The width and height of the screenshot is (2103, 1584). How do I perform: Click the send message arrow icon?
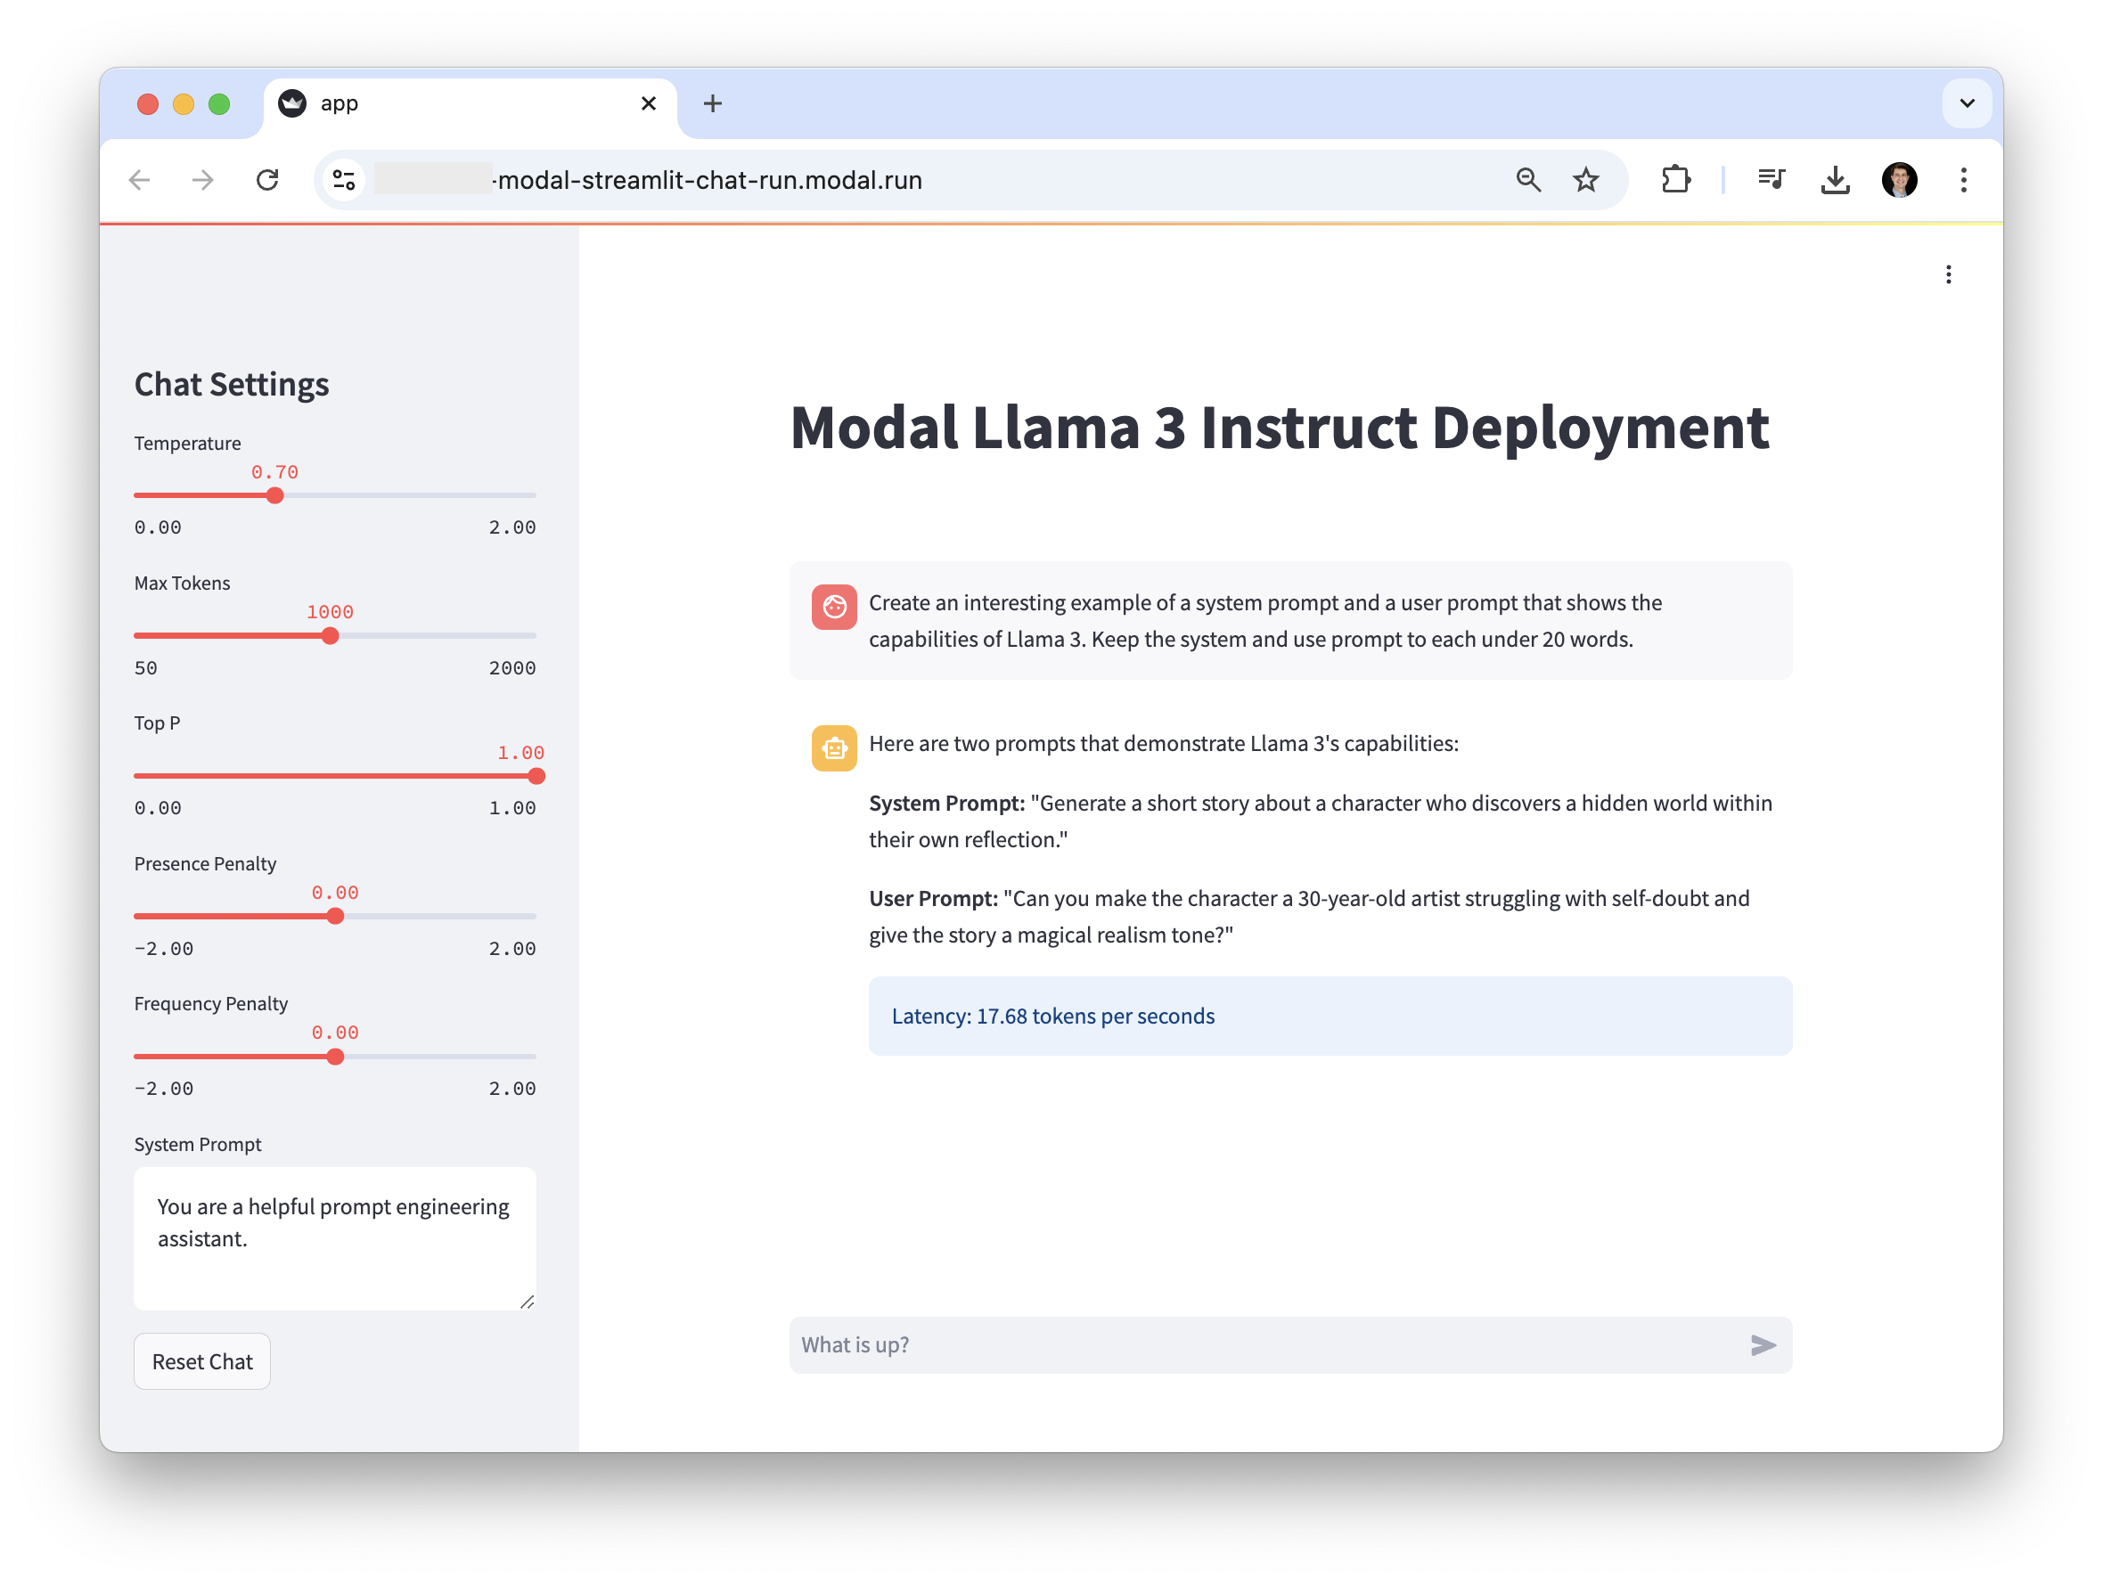[x=1762, y=1344]
